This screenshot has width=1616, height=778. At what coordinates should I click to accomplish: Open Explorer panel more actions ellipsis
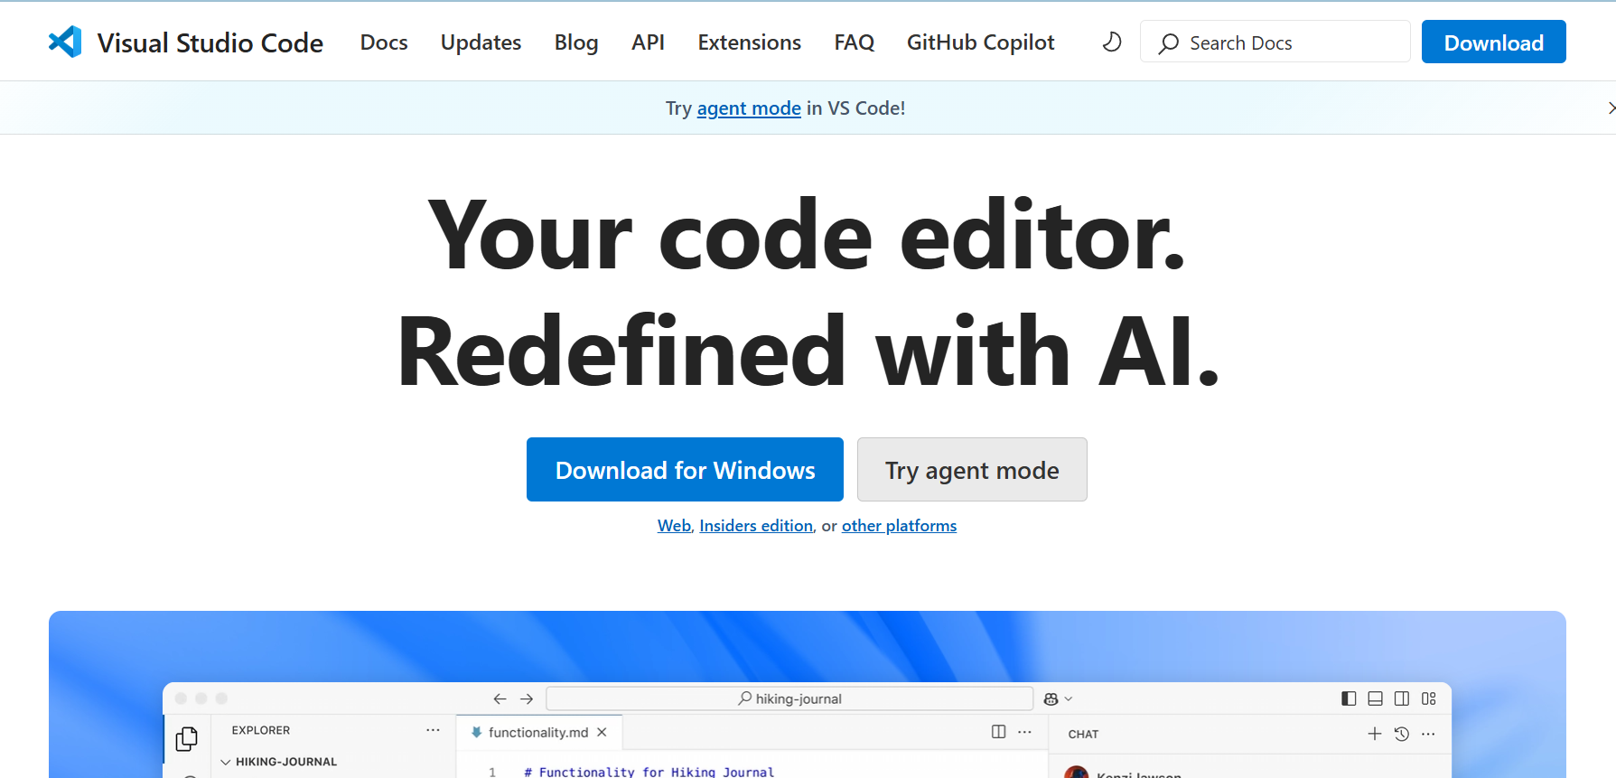pos(433,730)
